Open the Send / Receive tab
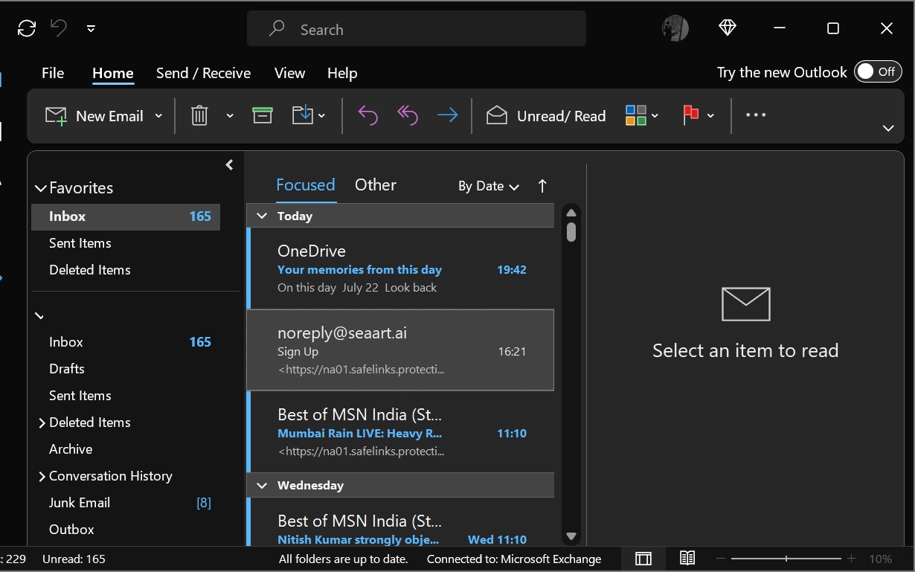The width and height of the screenshot is (915, 572). tap(203, 73)
